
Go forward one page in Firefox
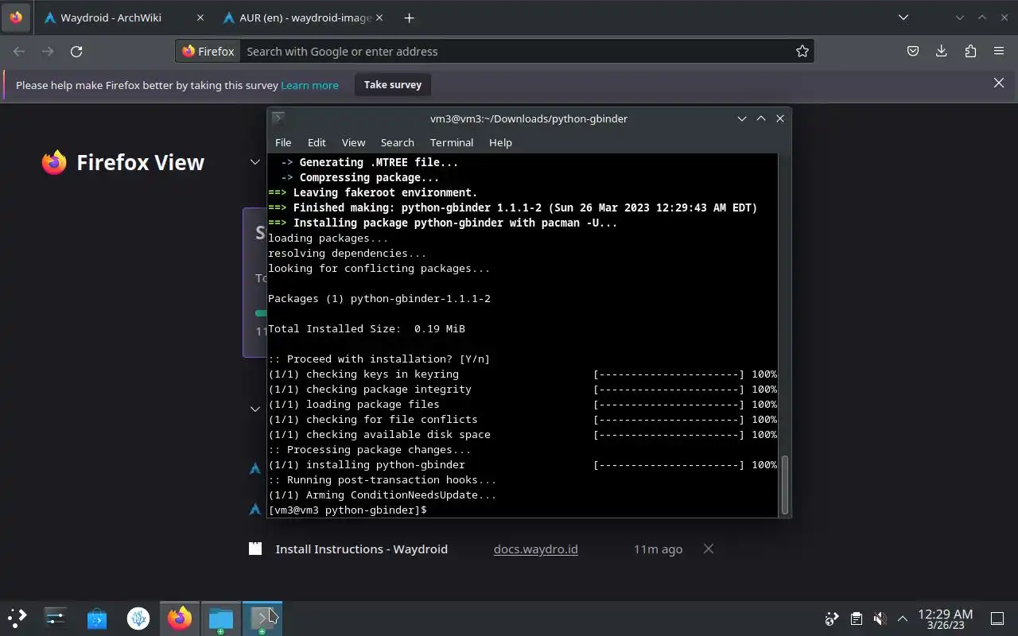[x=48, y=51]
